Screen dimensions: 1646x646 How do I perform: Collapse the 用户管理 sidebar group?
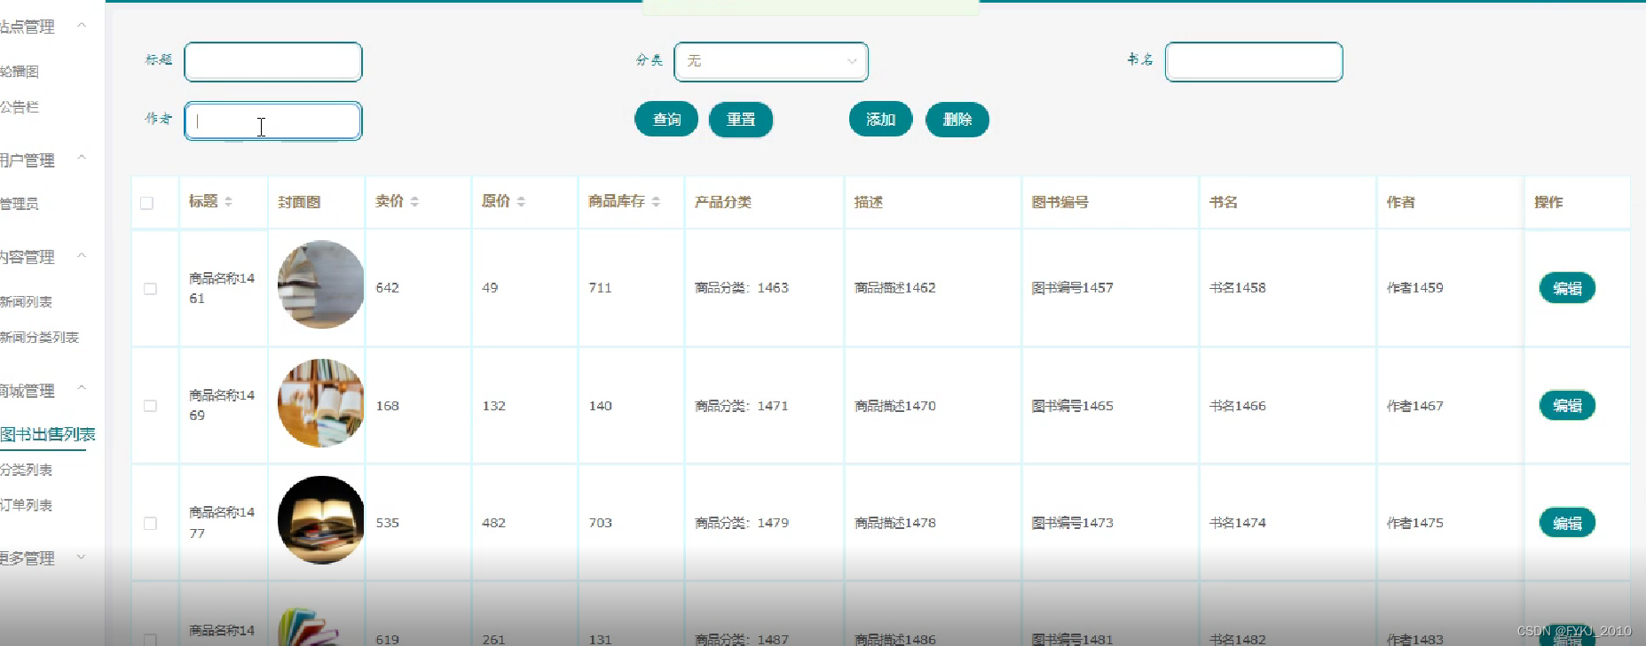[x=82, y=159]
